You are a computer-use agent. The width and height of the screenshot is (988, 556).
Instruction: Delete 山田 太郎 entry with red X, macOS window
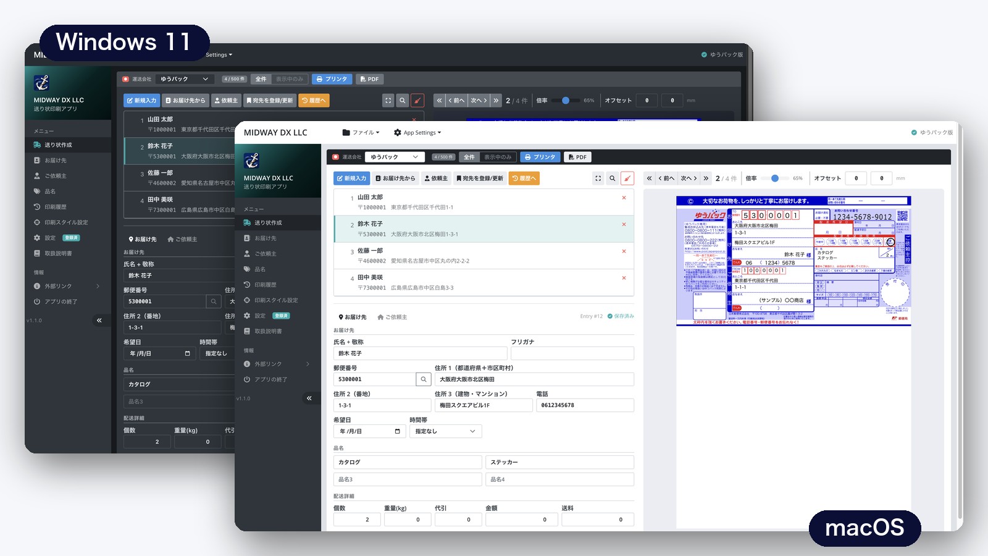[624, 198]
